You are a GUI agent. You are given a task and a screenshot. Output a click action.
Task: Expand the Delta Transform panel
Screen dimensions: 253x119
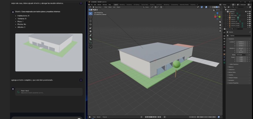[x=234, y=64]
